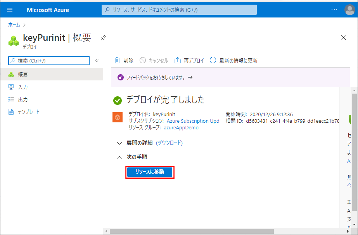Pin the keyPurinit blade to dashboard
The height and width of the screenshot is (235, 358).
point(104,38)
